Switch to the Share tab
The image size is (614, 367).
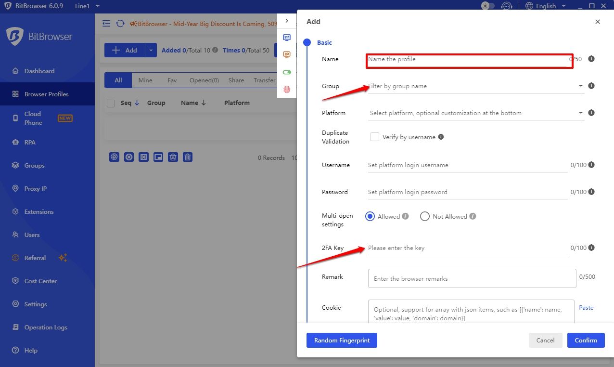click(x=236, y=80)
